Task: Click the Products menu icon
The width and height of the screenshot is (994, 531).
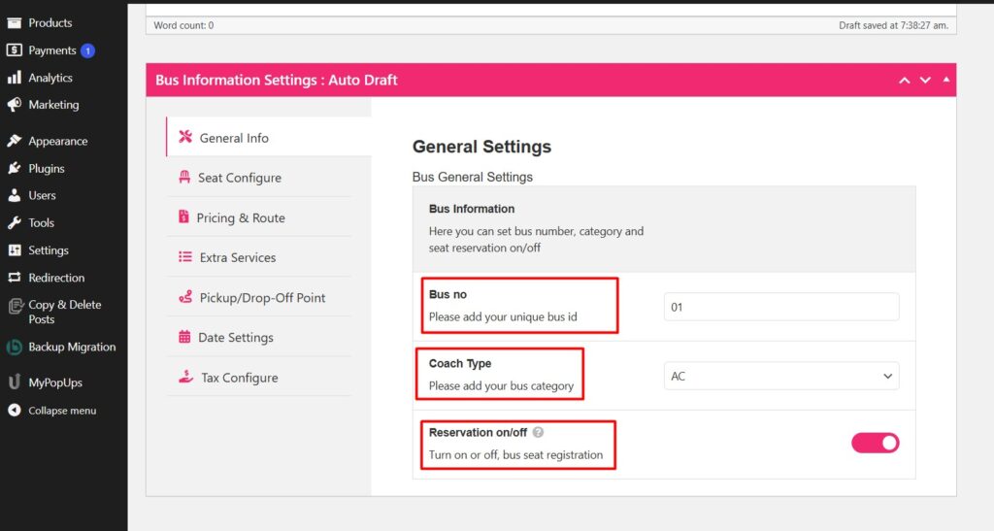Action: coord(14,22)
